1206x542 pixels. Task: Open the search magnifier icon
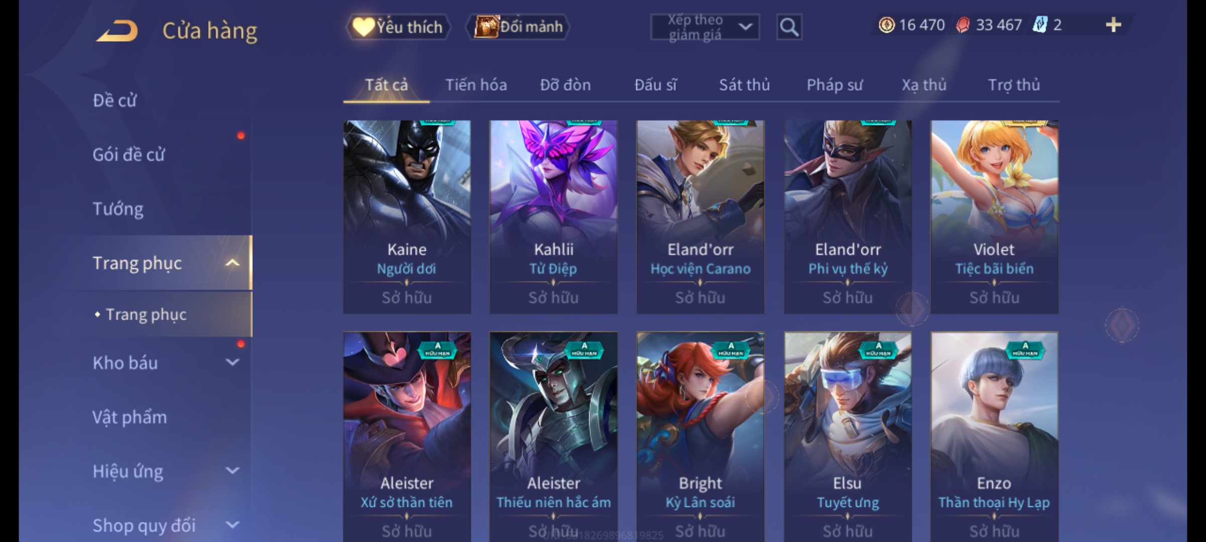tap(789, 27)
